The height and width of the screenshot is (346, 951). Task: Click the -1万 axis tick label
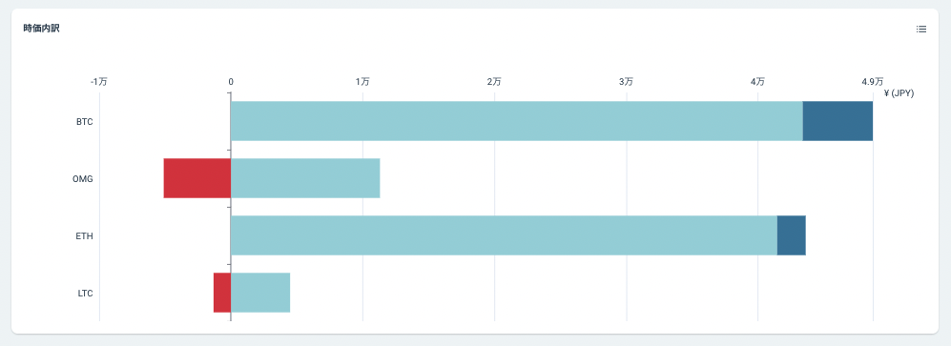click(99, 82)
